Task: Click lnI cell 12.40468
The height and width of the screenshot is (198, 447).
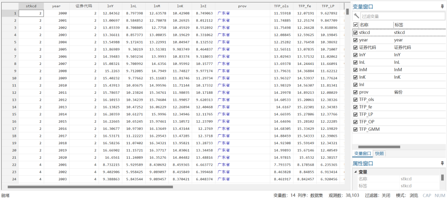Action: tap(204, 107)
